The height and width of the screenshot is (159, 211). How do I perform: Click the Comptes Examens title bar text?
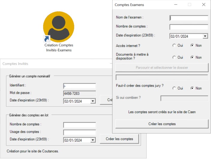pos(129,5)
